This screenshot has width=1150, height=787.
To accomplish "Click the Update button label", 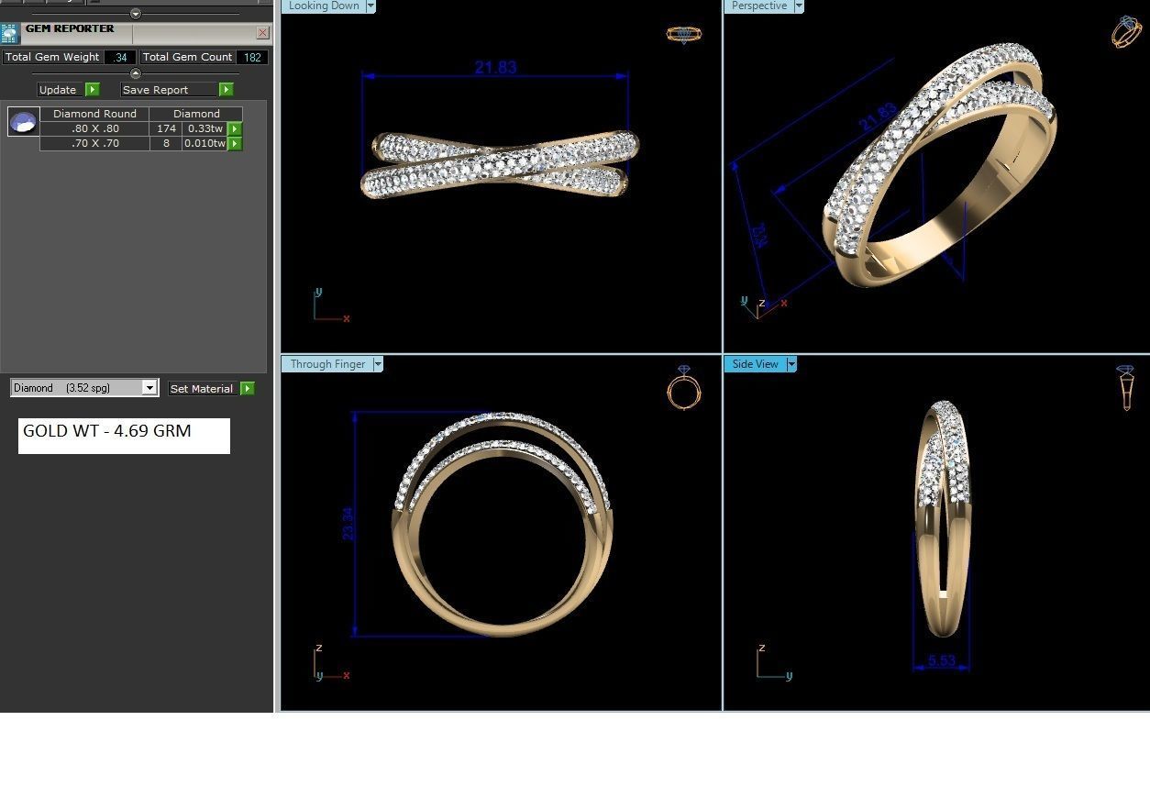I will (x=58, y=90).
